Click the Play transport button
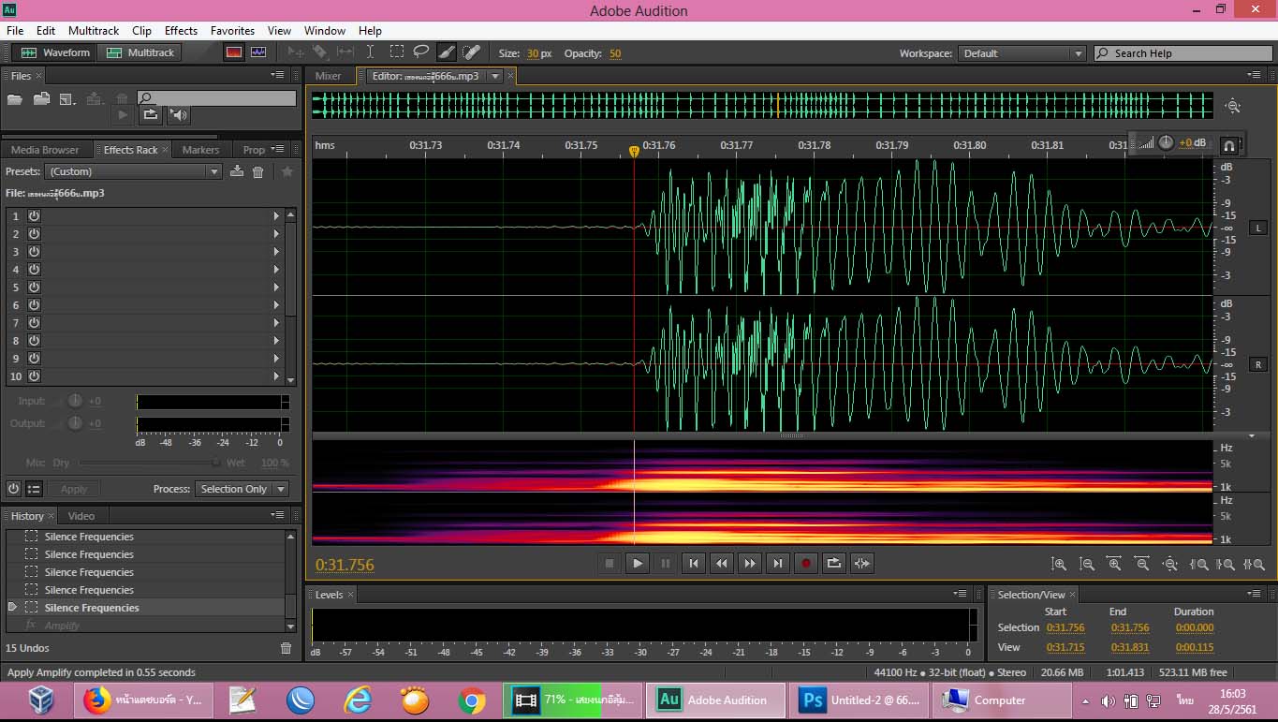Image resolution: width=1278 pixels, height=722 pixels. tap(638, 563)
